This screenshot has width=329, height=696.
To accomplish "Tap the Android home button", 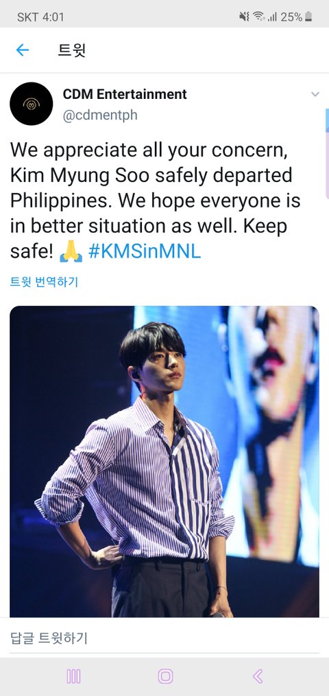I will pyautogui.click(x=165, y=677).
